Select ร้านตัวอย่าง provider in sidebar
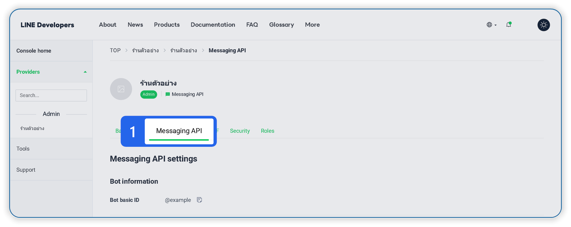 (x=32, y=128)
